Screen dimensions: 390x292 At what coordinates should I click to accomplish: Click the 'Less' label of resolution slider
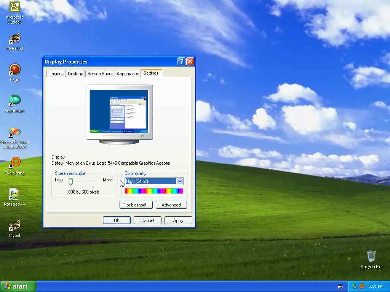tap(59, 180)
